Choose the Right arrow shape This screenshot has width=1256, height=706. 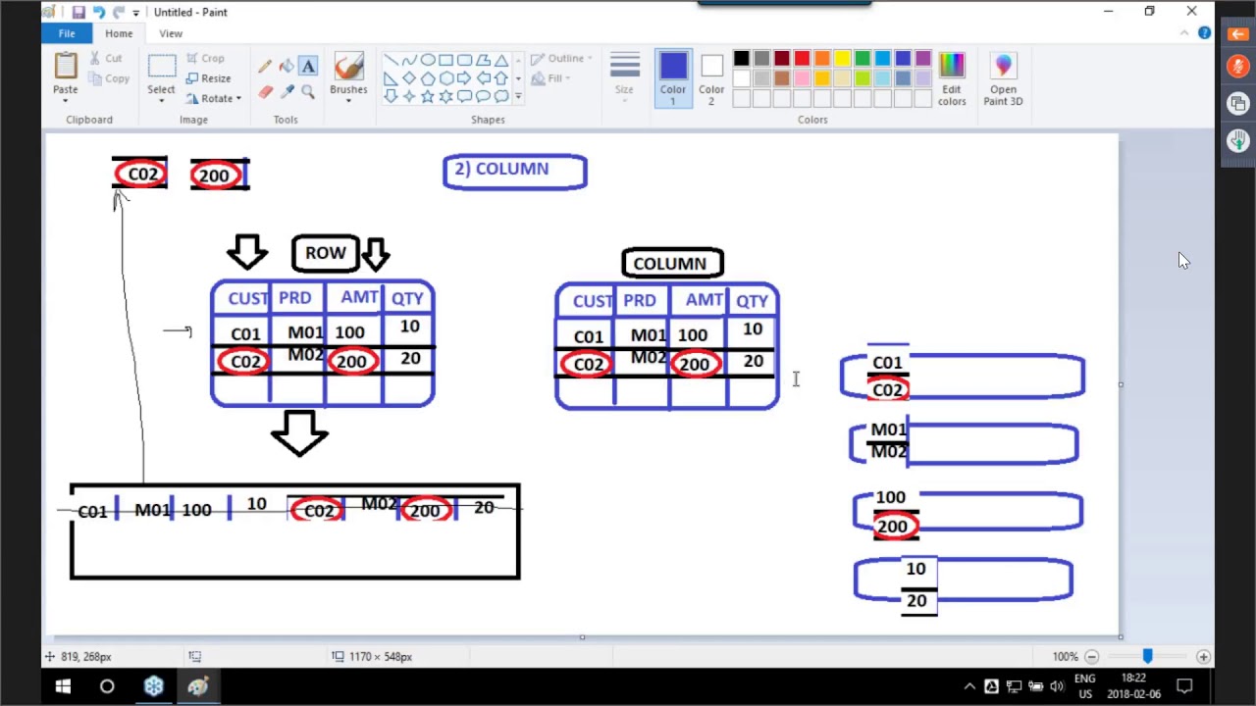pos(465,78)
